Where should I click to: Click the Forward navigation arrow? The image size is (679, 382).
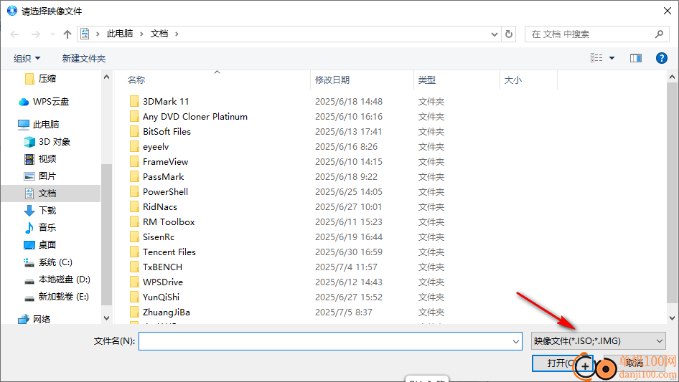pos(35,34)
